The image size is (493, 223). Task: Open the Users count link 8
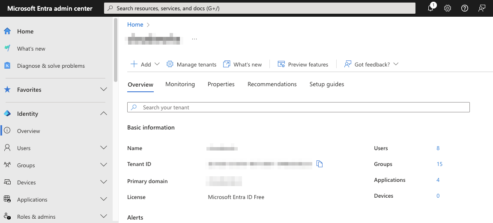click(438, 148)
